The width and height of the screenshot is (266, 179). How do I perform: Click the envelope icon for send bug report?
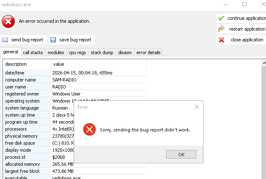(x=5, y=40)
